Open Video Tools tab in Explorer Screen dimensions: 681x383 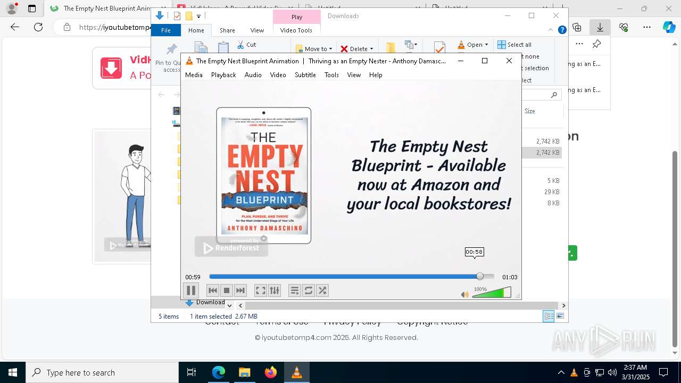(x=296, y=30)
